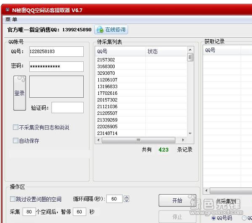Click the captcha image box

pos(57,87)
